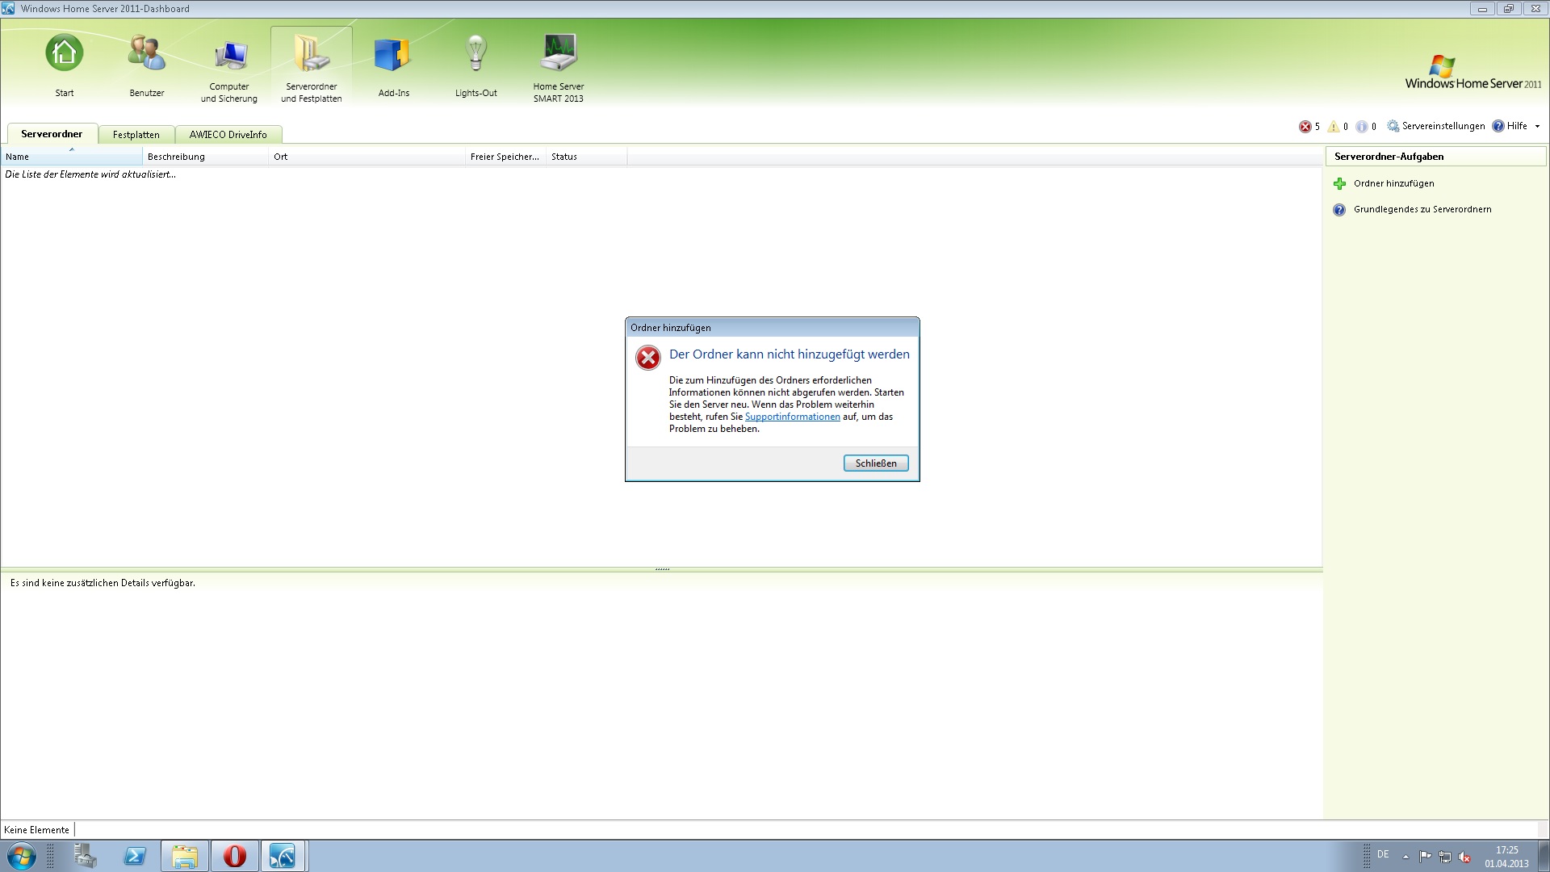Click the yellow warning alerts icon
This screenshot has width=1550, height=872.
tap(1334, 127)
